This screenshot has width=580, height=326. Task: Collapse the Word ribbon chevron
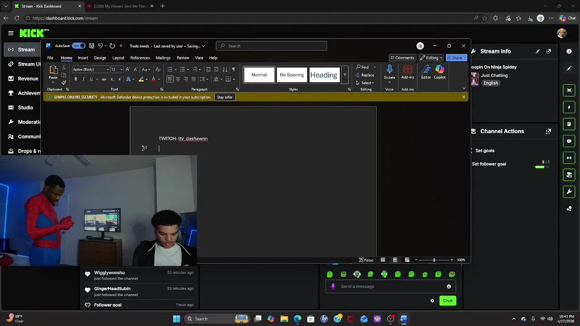pyautogui.click(x=464, y=88)
